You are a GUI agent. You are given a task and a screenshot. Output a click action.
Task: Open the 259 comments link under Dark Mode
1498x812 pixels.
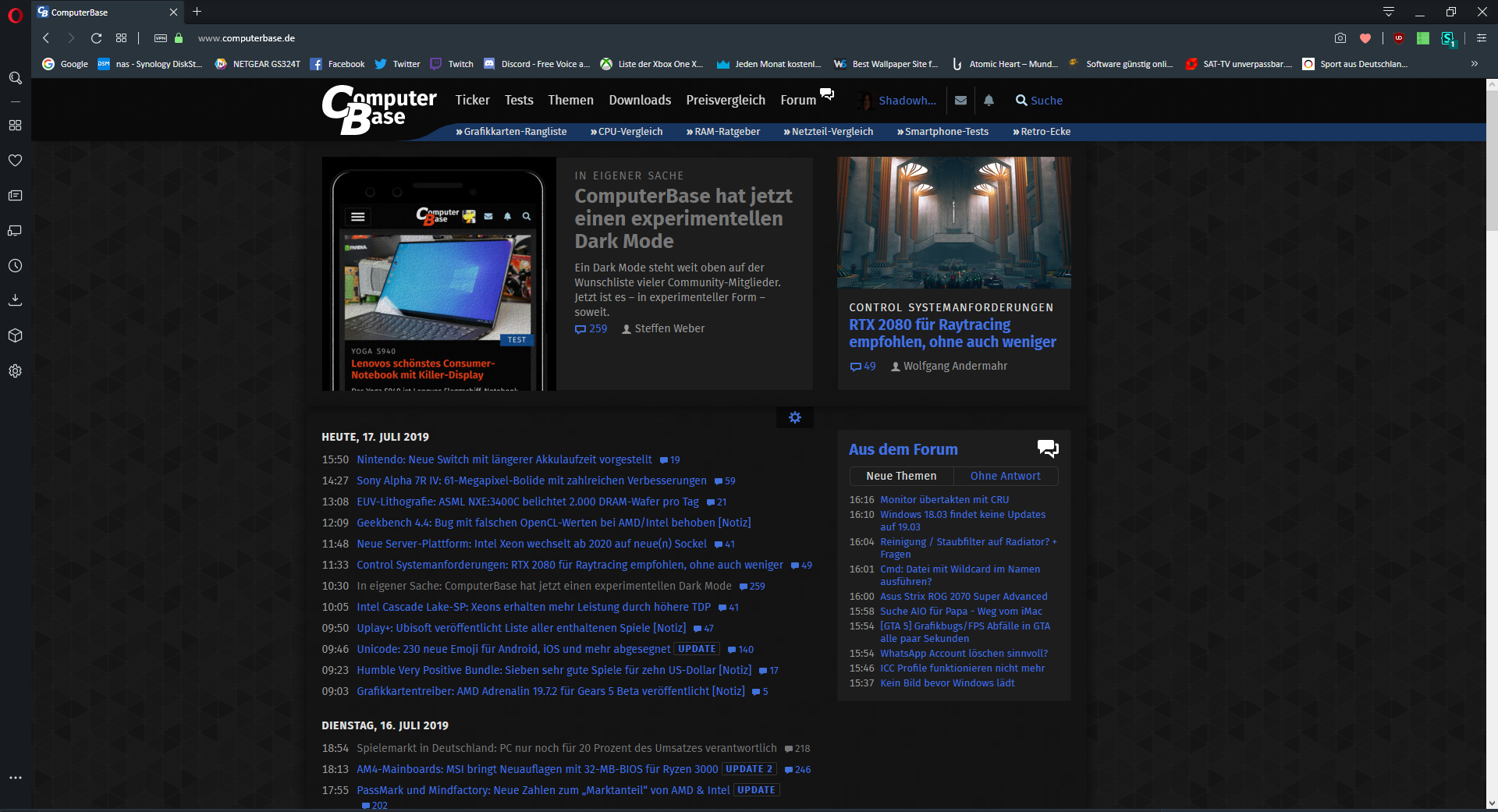591,329
